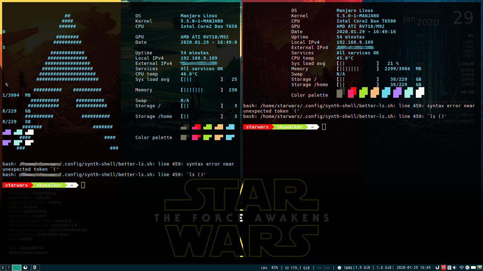Click the hook-shaped tray icon before the red one

pyautogui.click(x=437, y=267)
